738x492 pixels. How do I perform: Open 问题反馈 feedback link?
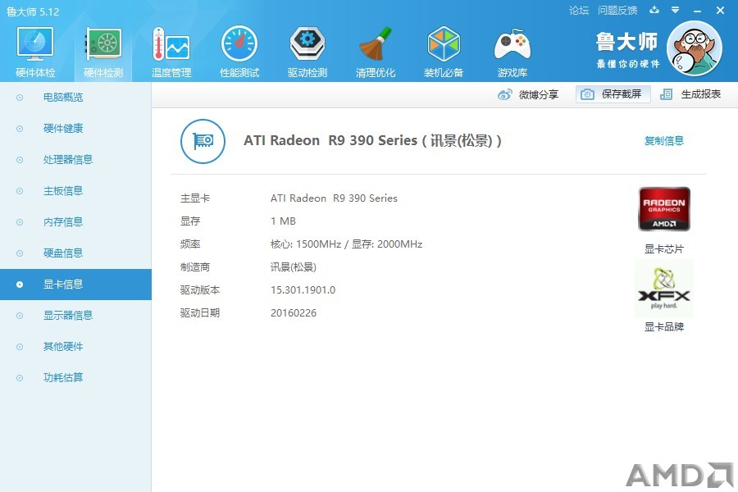click(617, 11)
